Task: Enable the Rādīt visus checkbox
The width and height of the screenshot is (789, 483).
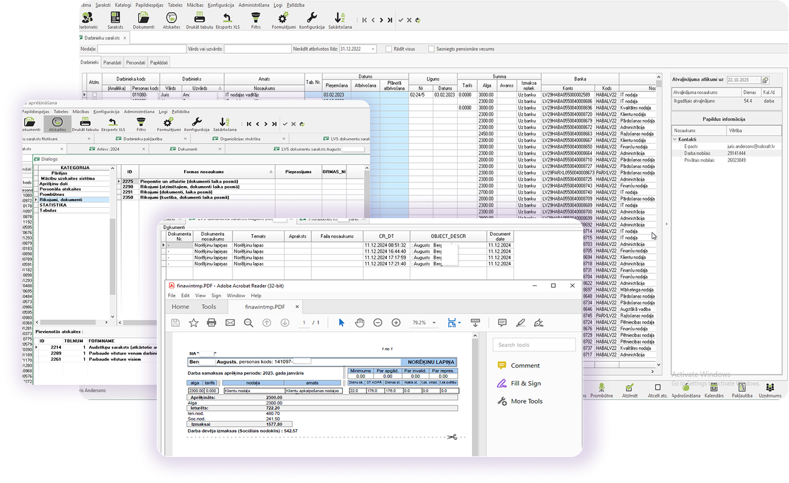Action: [389, 49]
